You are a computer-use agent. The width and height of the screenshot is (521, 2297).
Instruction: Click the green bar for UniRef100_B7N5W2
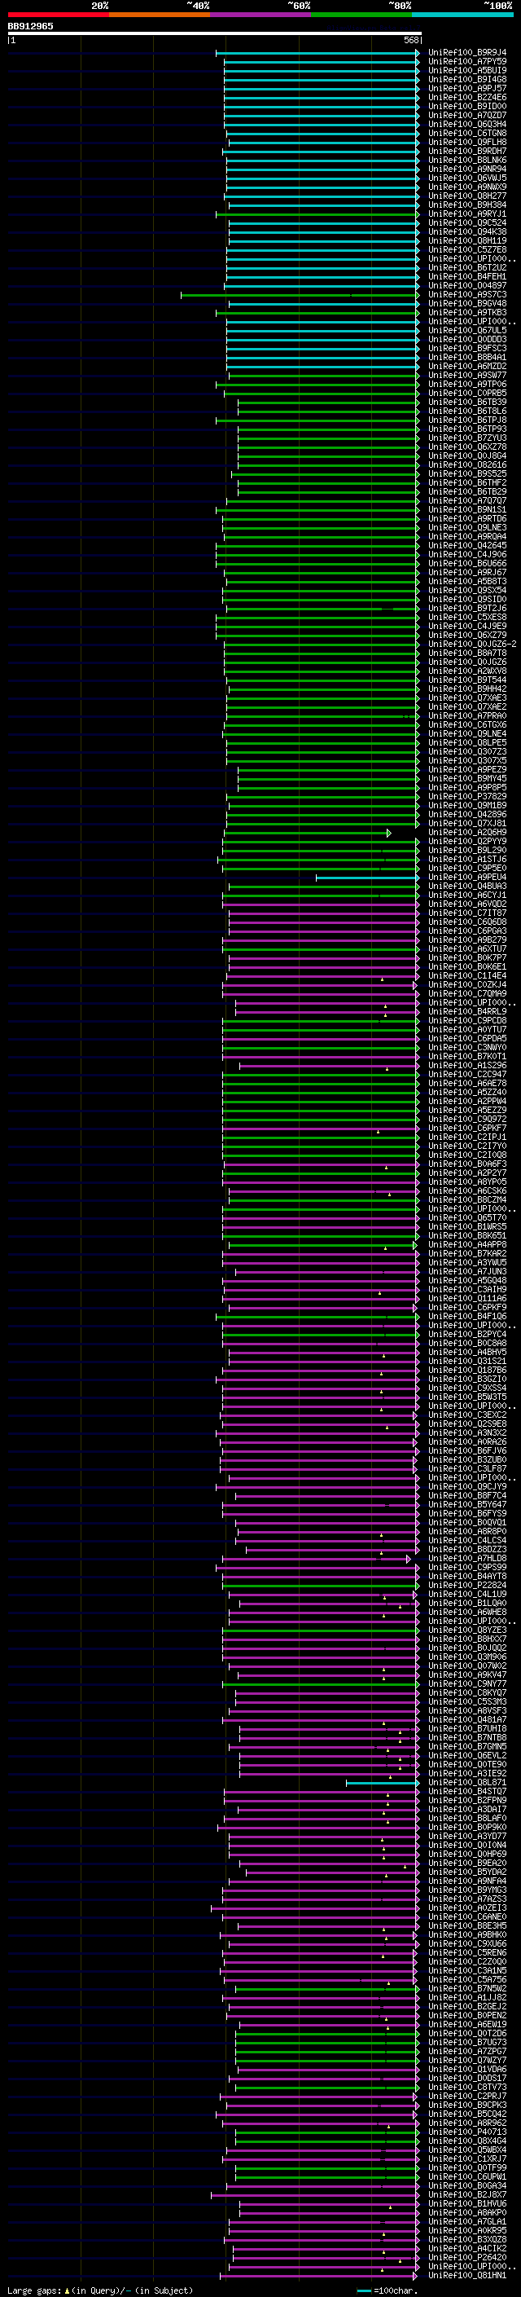[x=328, y=1988]
